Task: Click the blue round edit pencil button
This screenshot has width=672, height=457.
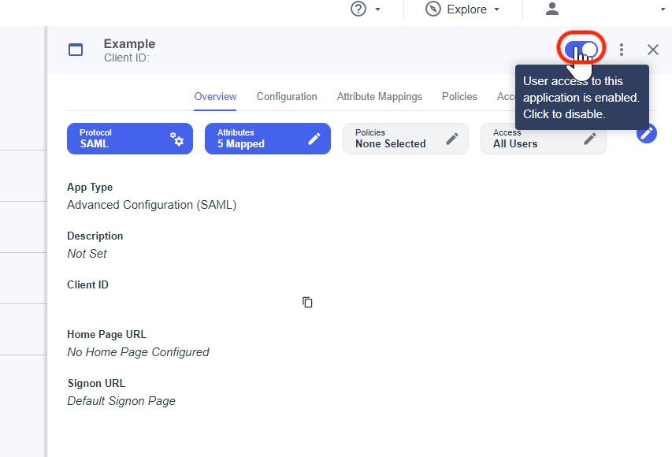Action: pos(647,133)
